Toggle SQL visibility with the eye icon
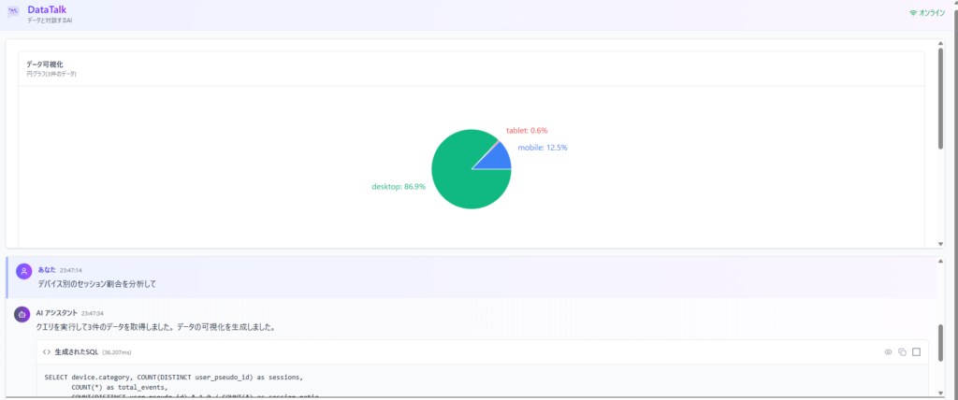 tap(888, 352)
